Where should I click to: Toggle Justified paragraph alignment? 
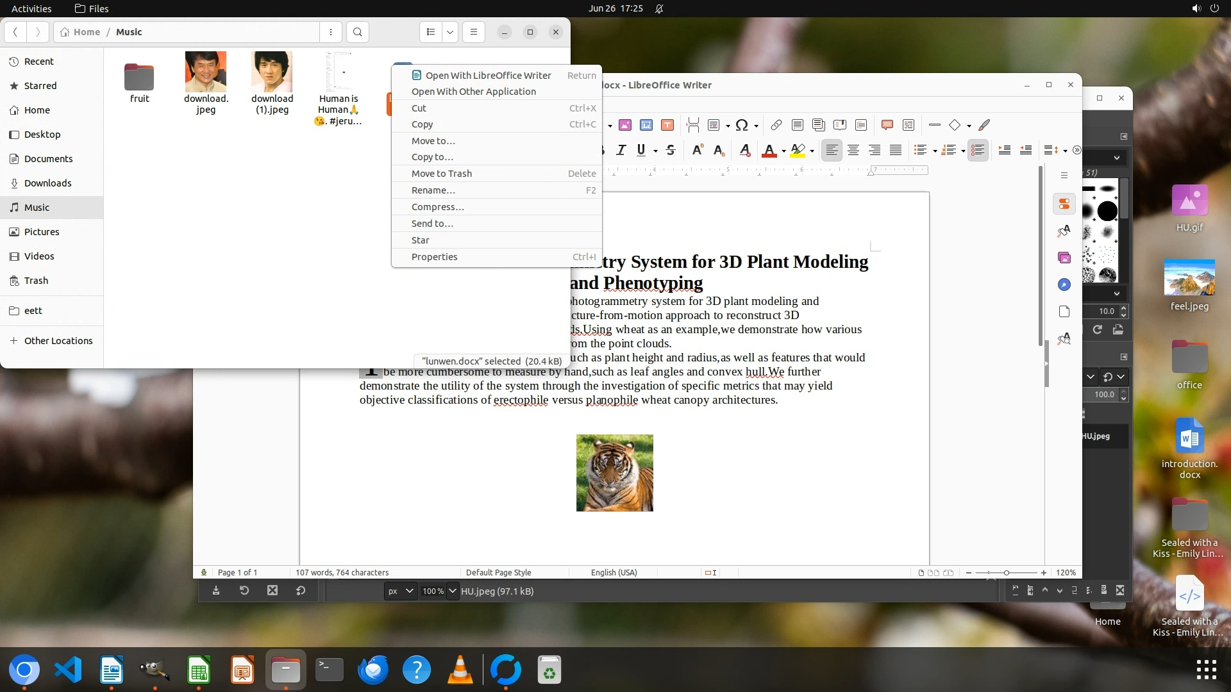896,150
